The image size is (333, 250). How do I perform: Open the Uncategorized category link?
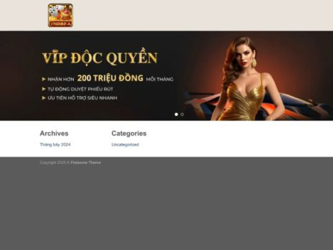(x=125, y=144)
